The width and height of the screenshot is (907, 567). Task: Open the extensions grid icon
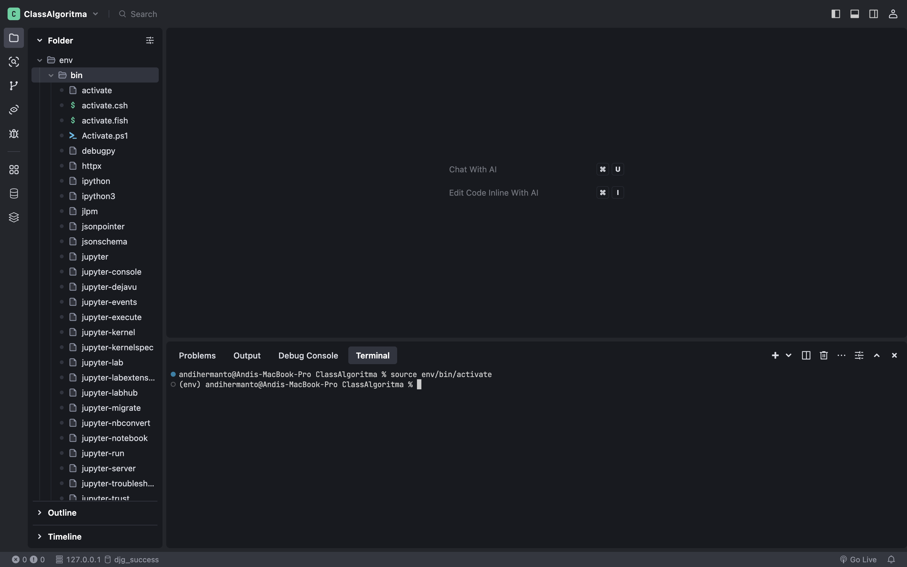14,169
